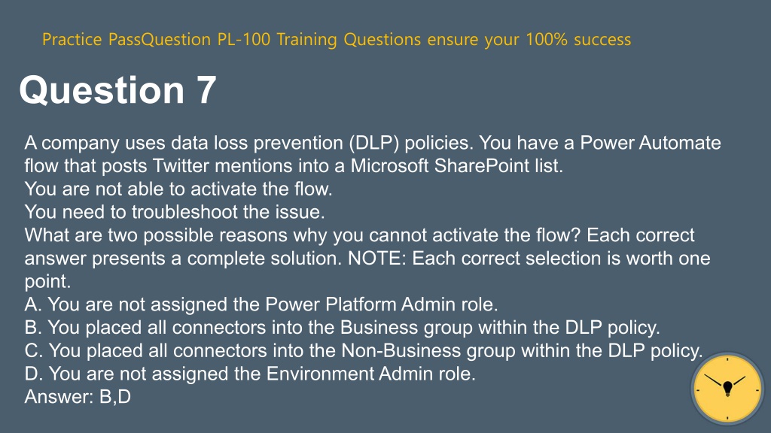Click the yellow clock lightbulb icon

tap(727, 388)
